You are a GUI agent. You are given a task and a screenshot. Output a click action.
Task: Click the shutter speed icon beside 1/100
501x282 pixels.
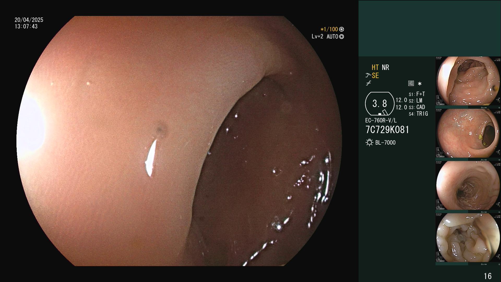coord(342,30)
